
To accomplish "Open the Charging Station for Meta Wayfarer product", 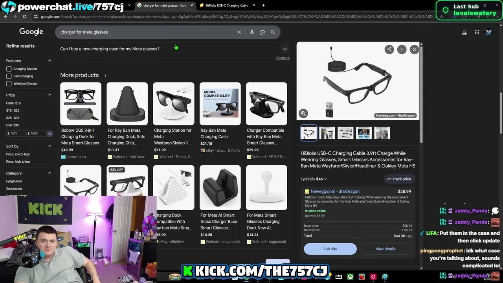I will click(174, 120).
